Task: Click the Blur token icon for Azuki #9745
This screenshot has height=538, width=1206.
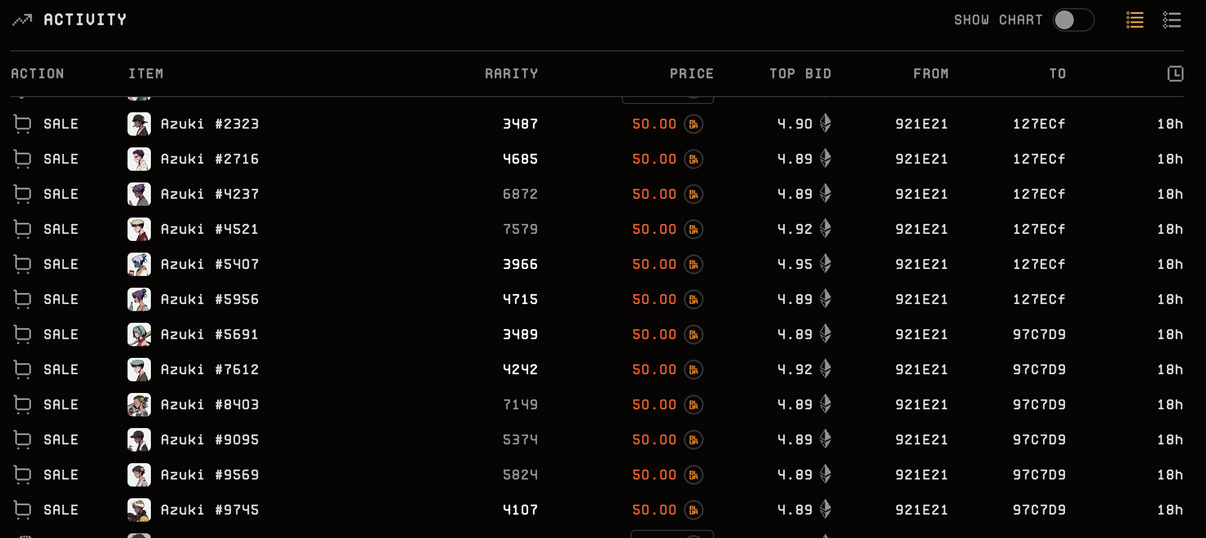Action: [694, 510]
